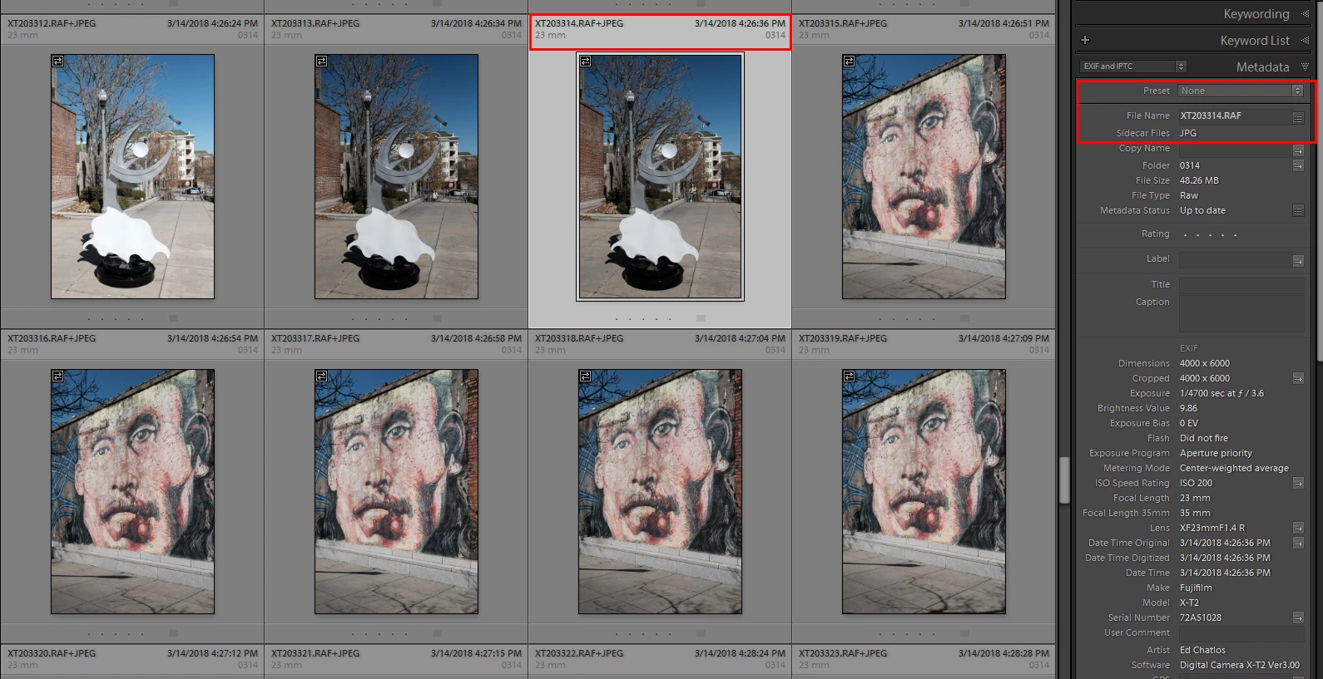Add keyword with Keyword List plus icon
The height and width of the screenshot is (679, 1323).
(x=1084, y=40)
